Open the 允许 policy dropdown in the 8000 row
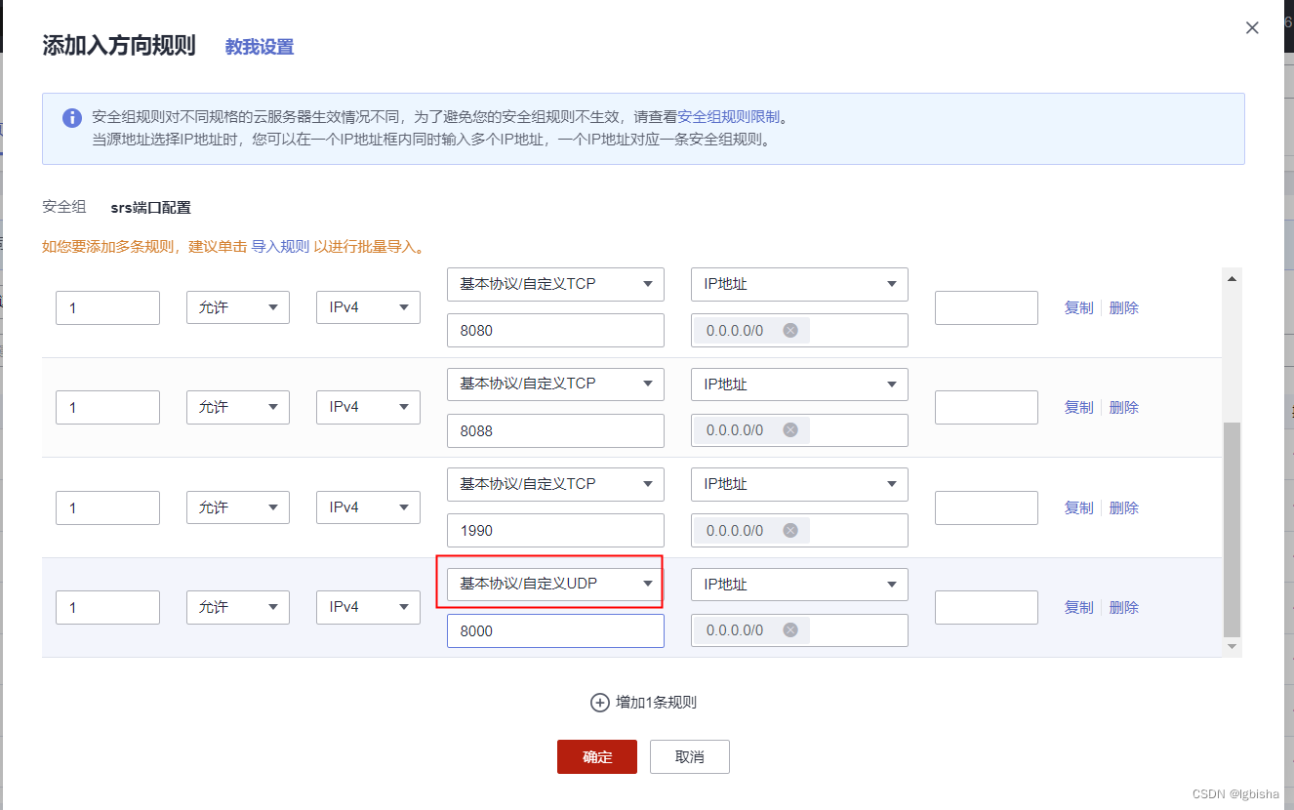Screen dimensions: 1294x810 click(x=238, y=607)
